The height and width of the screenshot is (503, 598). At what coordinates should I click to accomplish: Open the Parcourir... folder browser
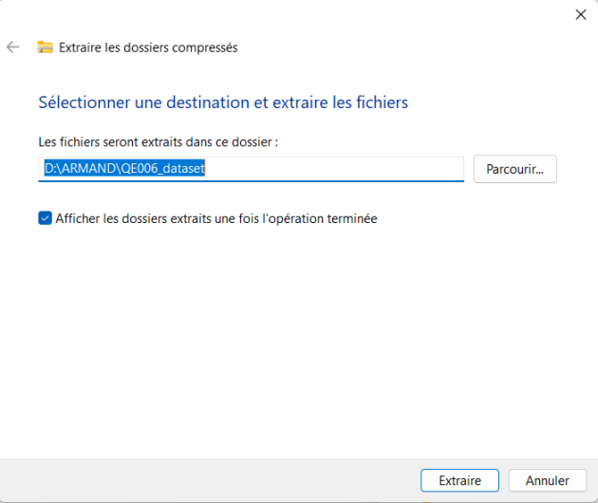coord(514,169)
